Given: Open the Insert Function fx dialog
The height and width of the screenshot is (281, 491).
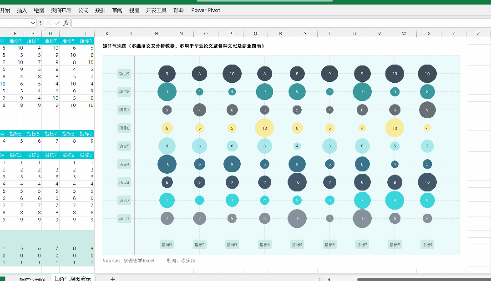Looking at the screenshot, I should [66, 23].
